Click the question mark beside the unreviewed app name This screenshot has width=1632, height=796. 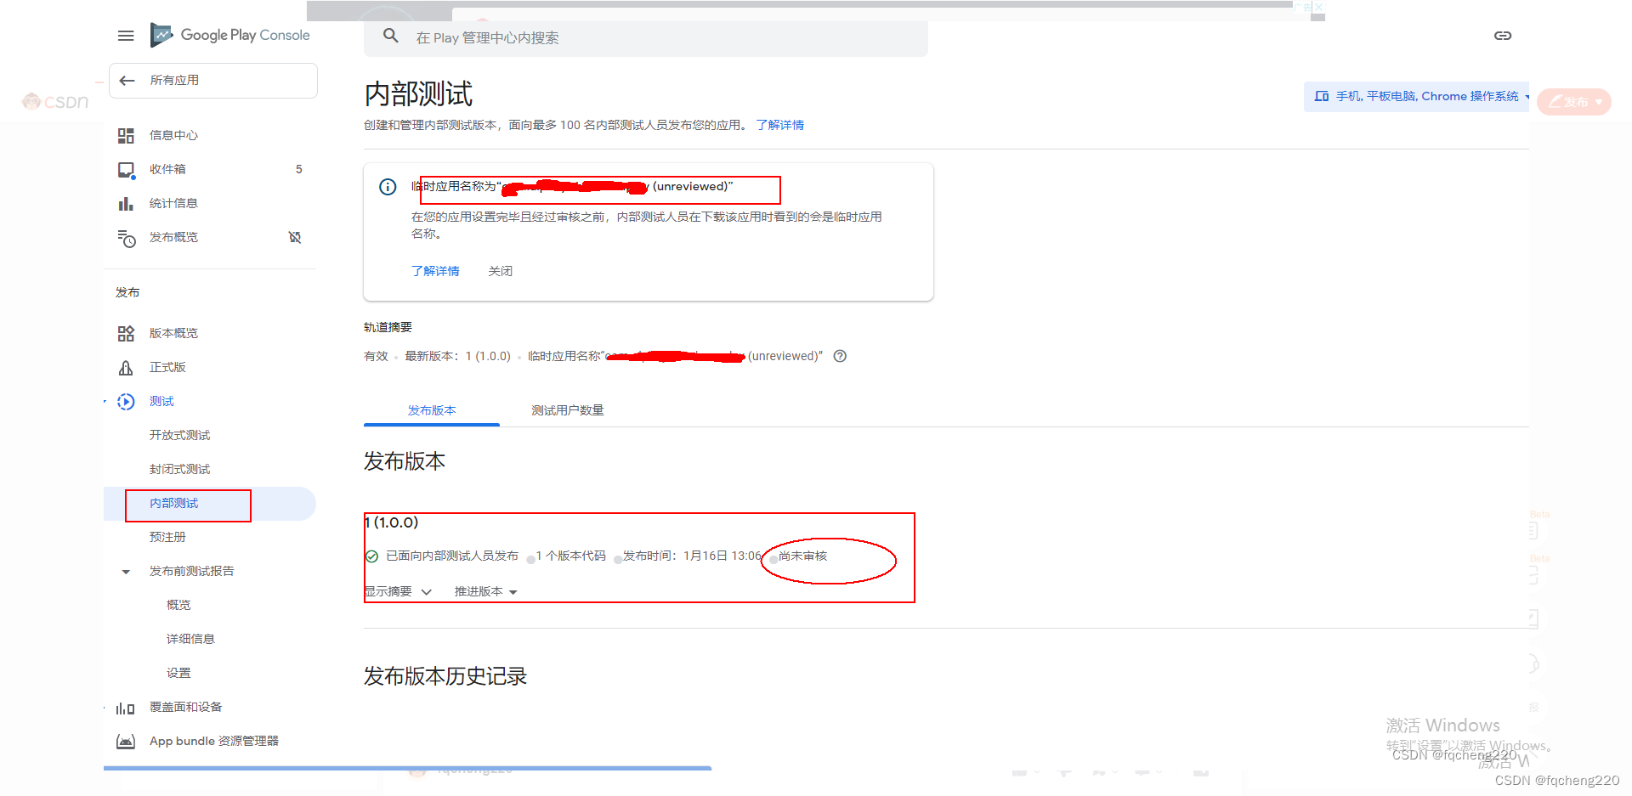[x=840, y=356]
